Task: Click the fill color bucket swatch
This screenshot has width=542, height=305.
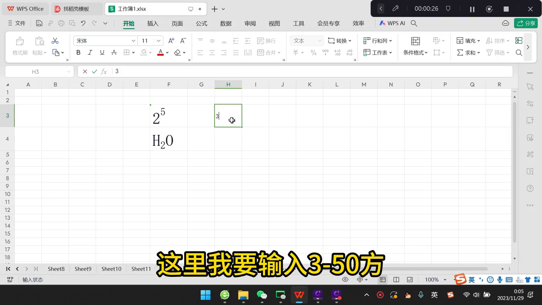Action: [x=144, y=53]
